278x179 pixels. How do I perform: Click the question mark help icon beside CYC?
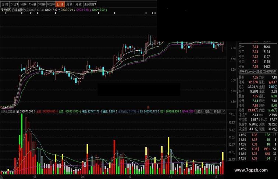tap(27, 10)
